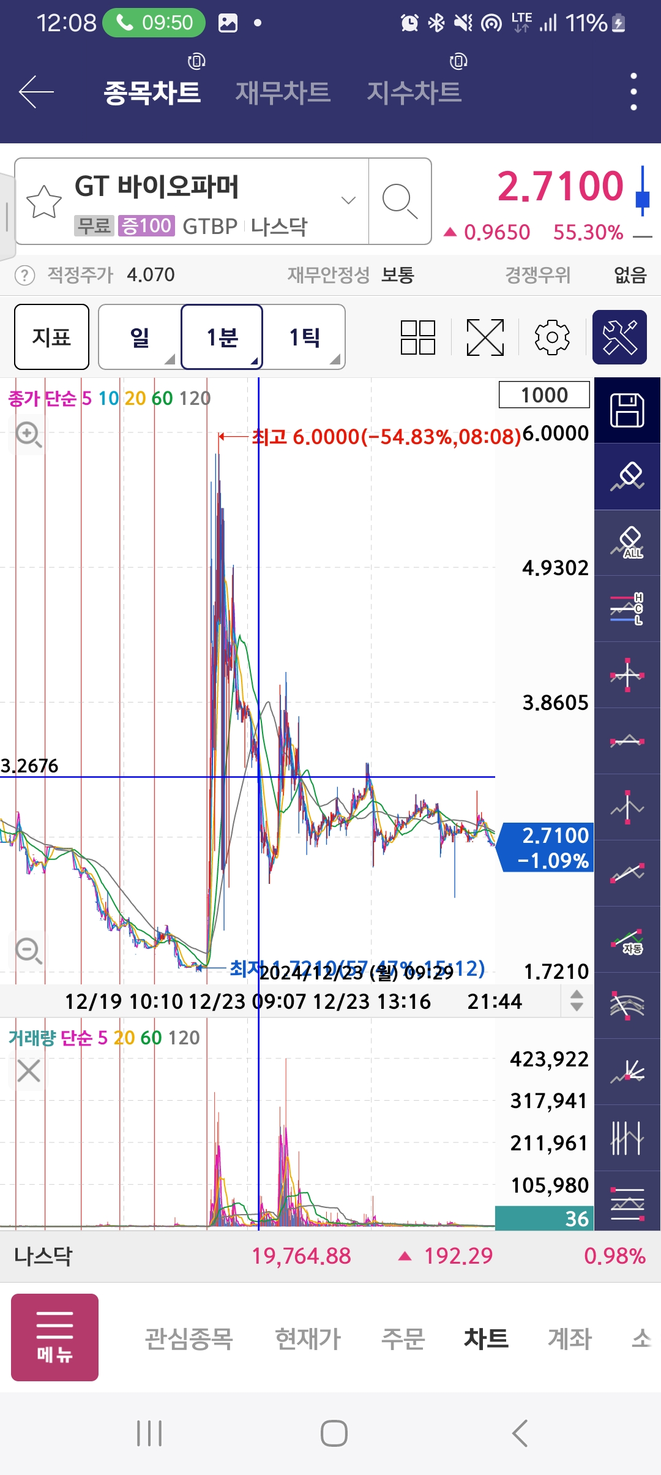Toggle the drawing tools panel icon
Image resolution: width=661 pixels, height=1475 pixels.
click(619, 338)
